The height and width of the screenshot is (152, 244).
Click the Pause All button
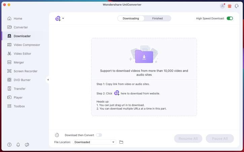220,139
